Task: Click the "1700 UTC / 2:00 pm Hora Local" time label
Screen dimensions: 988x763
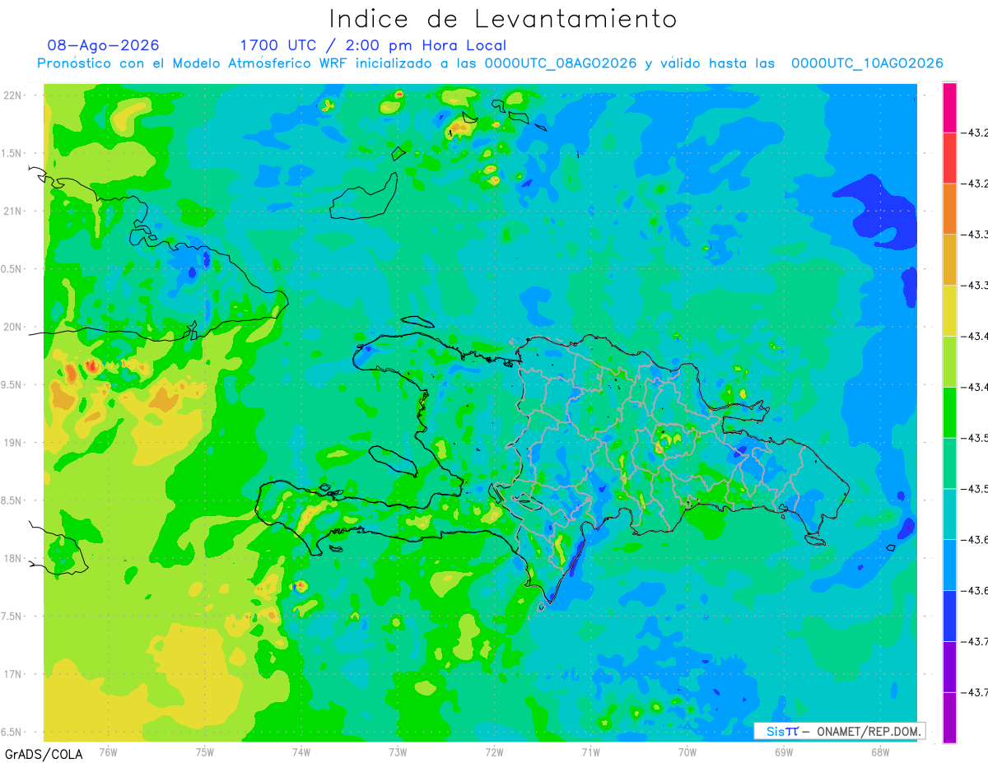Action: tap(373, 45)
